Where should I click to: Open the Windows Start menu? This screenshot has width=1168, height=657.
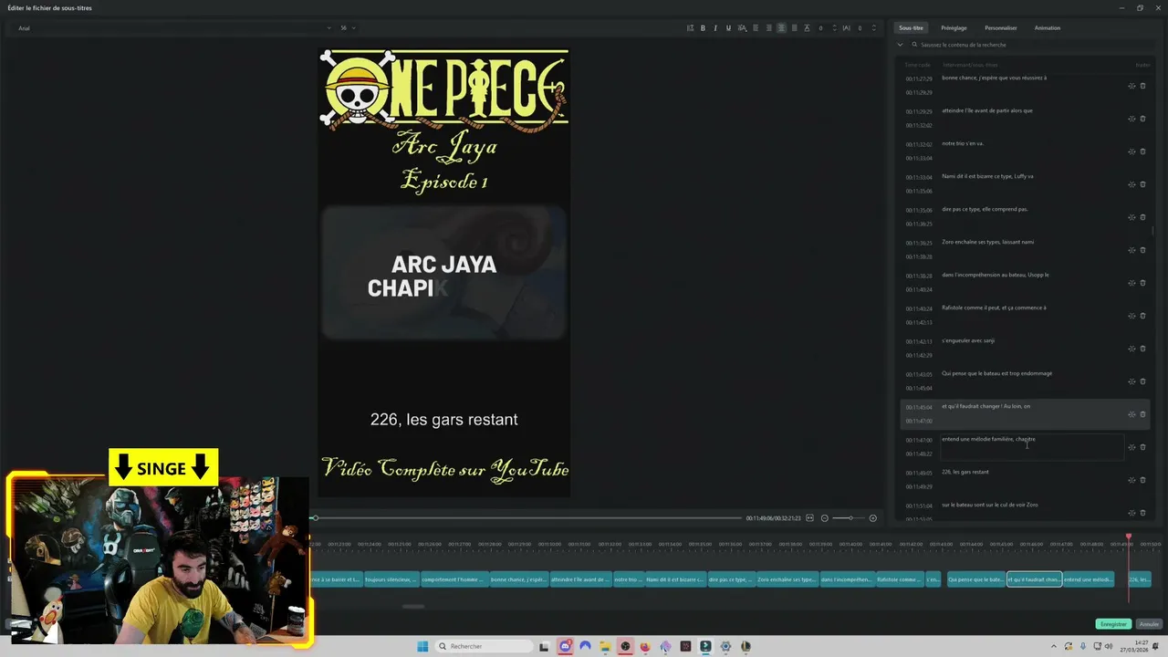[x=422, y=646]
